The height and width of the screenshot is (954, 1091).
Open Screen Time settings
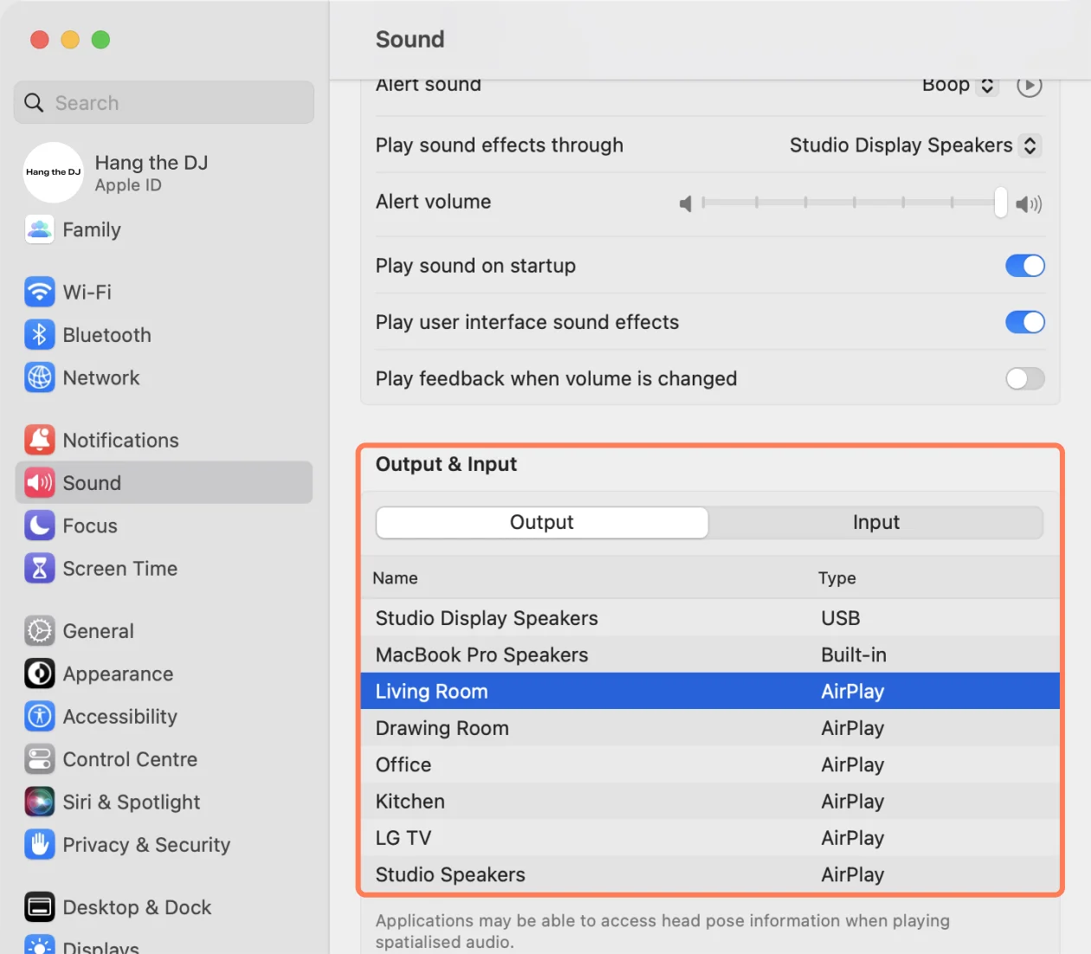pyautogui.click(x=120, y=568)
